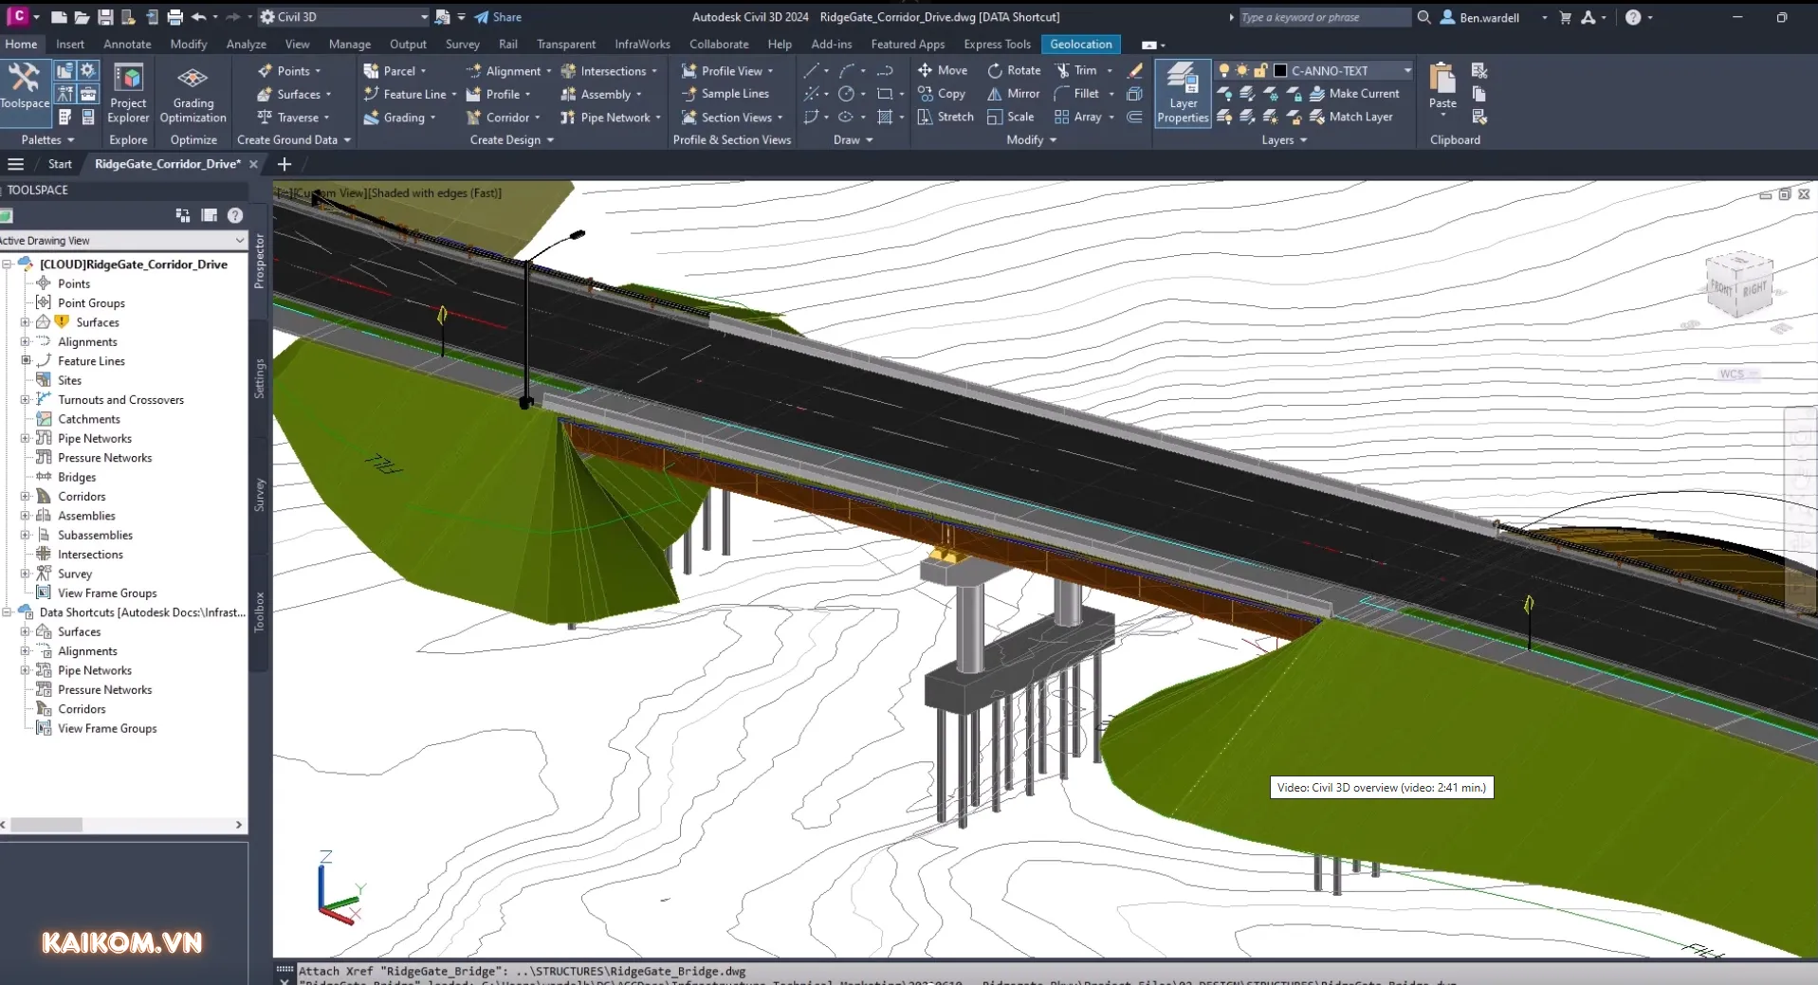Expand the Corridors node in TOOLSPACE tree

[23, 496]
